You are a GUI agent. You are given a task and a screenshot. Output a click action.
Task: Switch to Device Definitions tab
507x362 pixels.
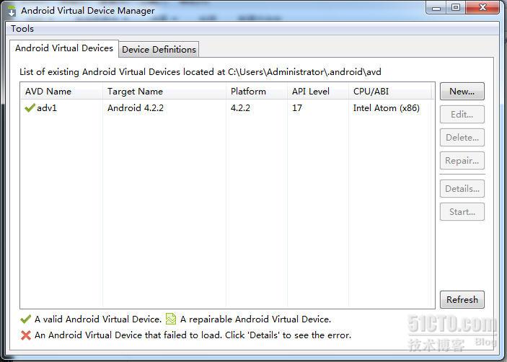(x=159, y=50)
